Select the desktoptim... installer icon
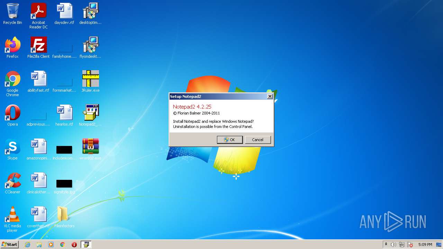 [90, 14]
